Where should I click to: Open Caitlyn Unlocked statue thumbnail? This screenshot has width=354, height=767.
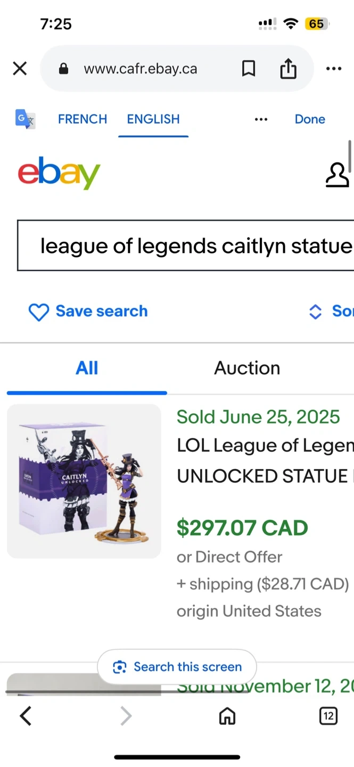(x=84, y=482)
